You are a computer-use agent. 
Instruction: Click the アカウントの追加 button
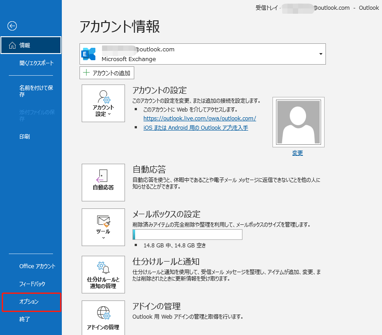pos(107,73)
